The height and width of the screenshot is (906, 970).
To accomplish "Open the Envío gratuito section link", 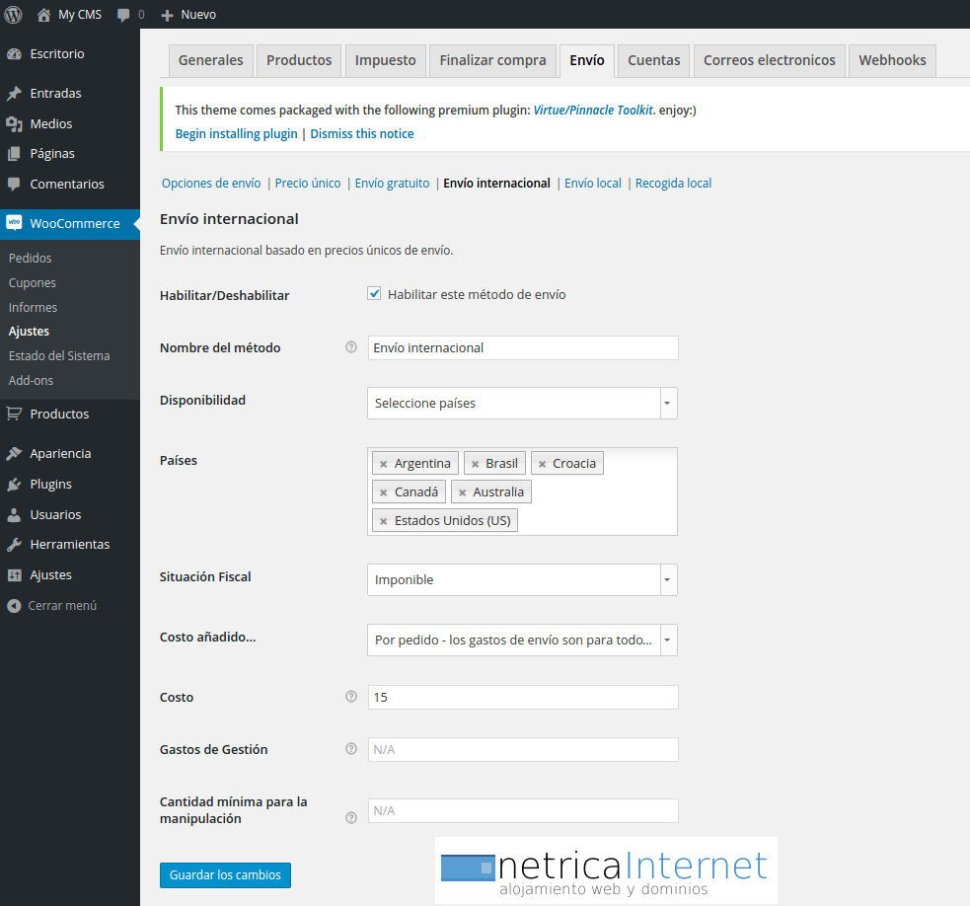I will (392, 184).
